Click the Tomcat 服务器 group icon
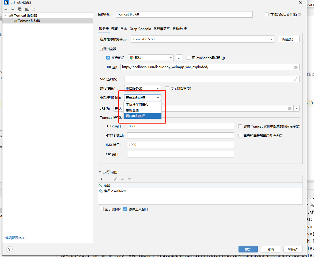314x257 pixels. (x=11, y=15)
